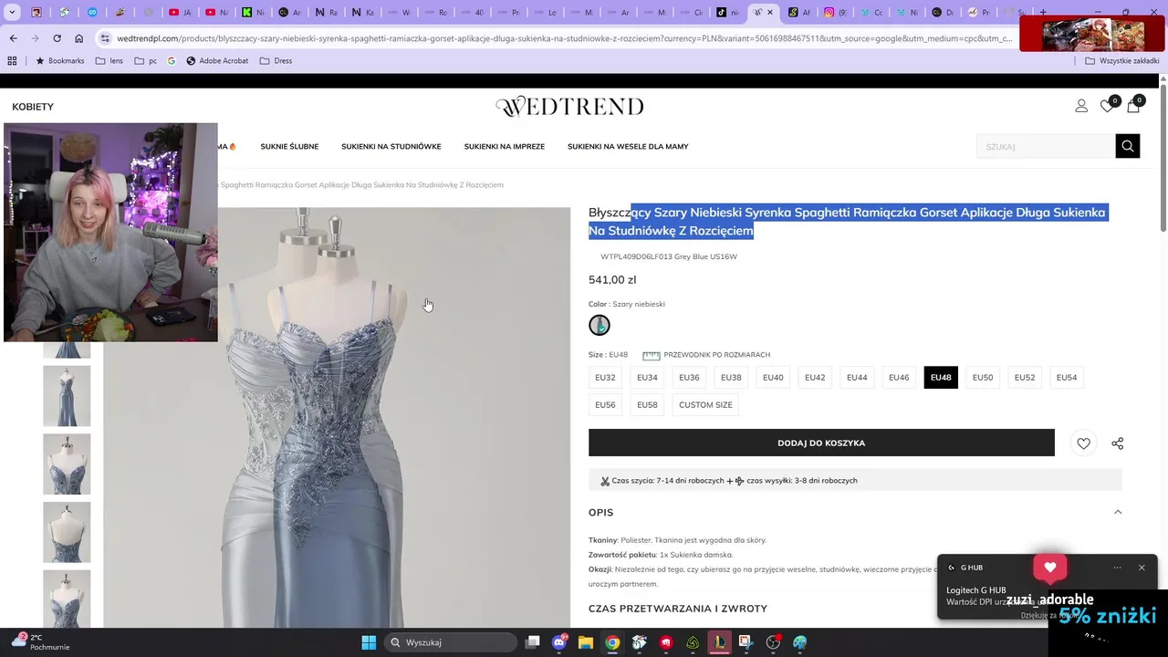
Task: Select size EU50
Action: tap(983, 378)
